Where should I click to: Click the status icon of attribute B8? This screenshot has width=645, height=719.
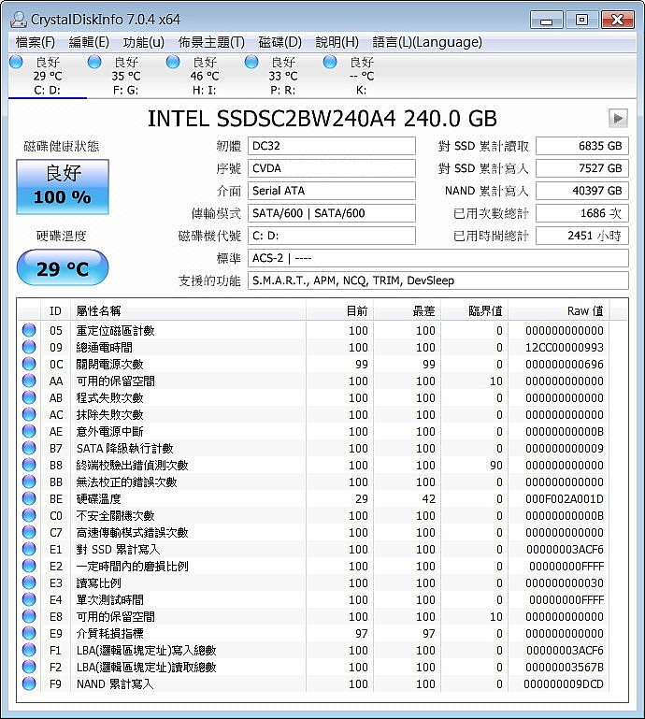click(29, 465)
